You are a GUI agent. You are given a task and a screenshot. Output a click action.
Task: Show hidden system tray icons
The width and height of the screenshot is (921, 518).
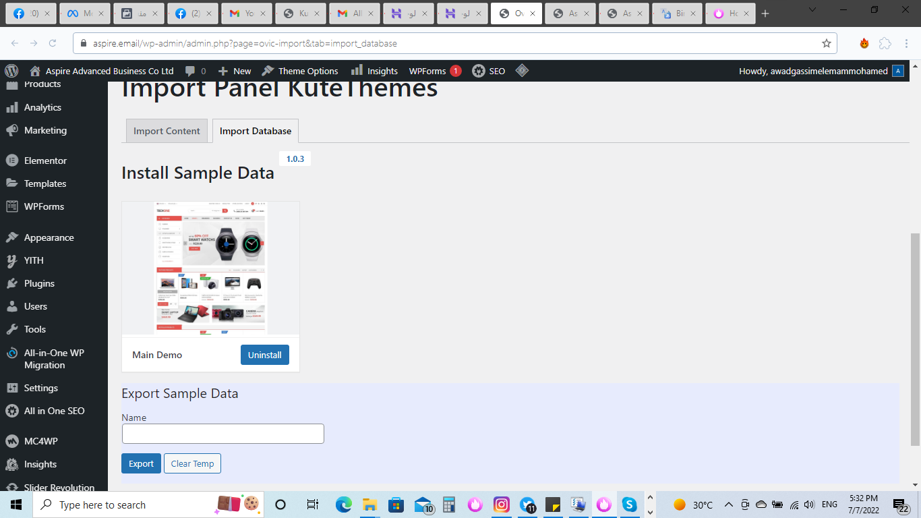[729, 505]
